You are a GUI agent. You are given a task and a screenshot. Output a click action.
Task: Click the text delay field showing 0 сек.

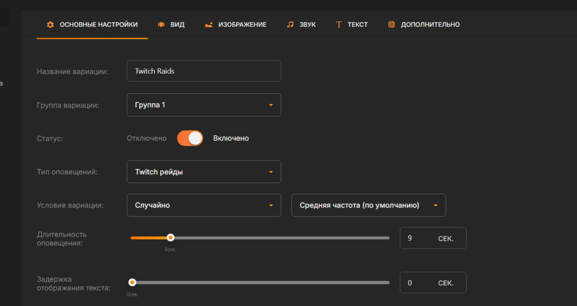433,283
